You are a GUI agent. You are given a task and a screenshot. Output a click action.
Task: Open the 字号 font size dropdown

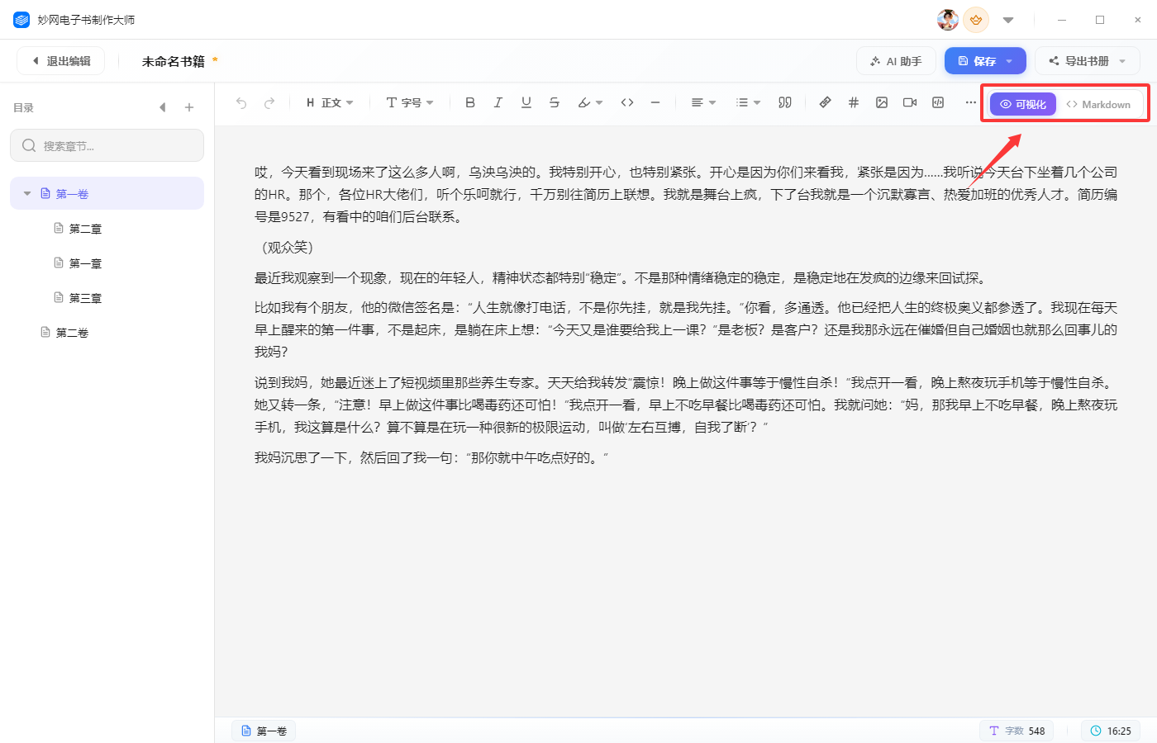(x=410, y=102)
